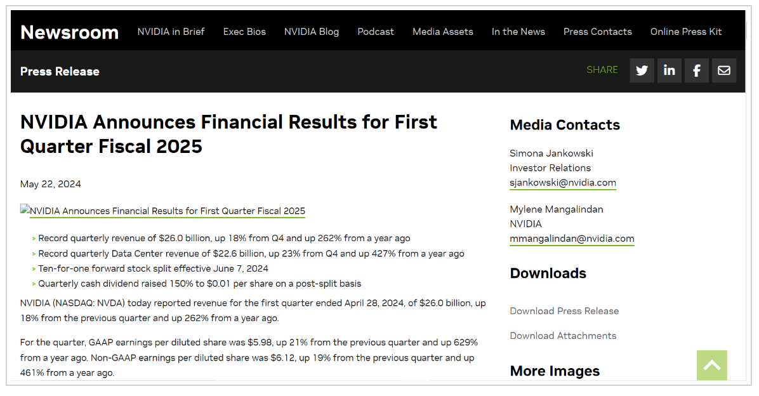The height and width of the screenshot is (396, 759).
Task: Share the press release on Twitter
Action: point(642,70)
